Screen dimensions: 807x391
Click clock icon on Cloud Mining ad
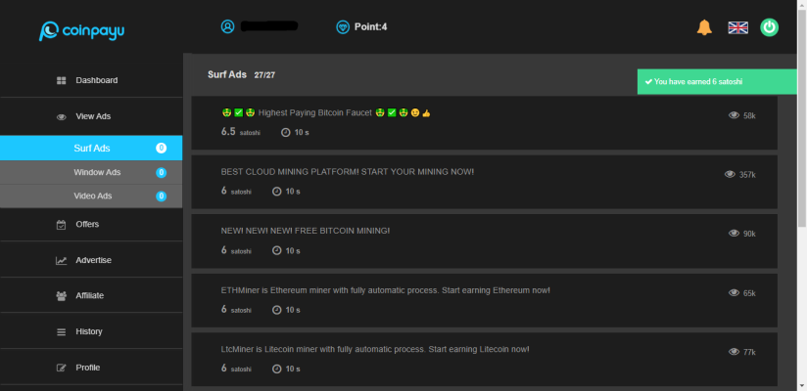tap(277, 192)
